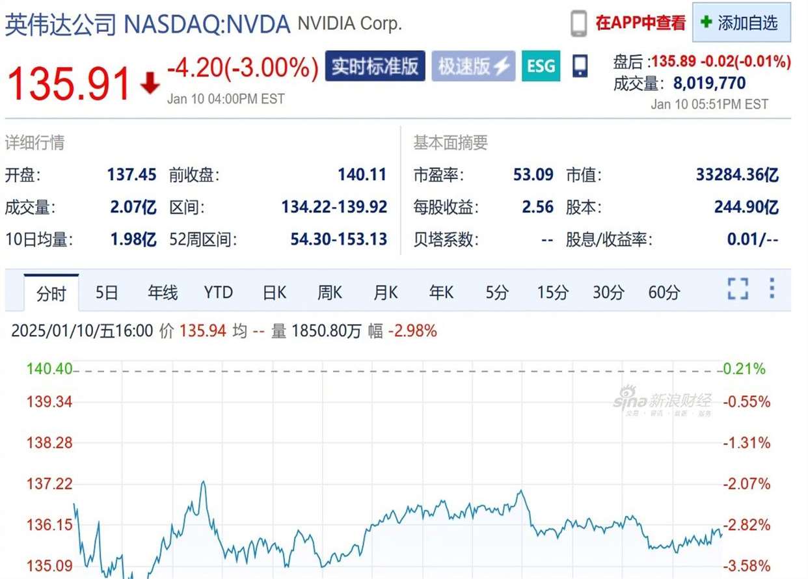Switch to the 分时 intraday tab
Viewport: 808px width, 579px height.
(51, 293)
